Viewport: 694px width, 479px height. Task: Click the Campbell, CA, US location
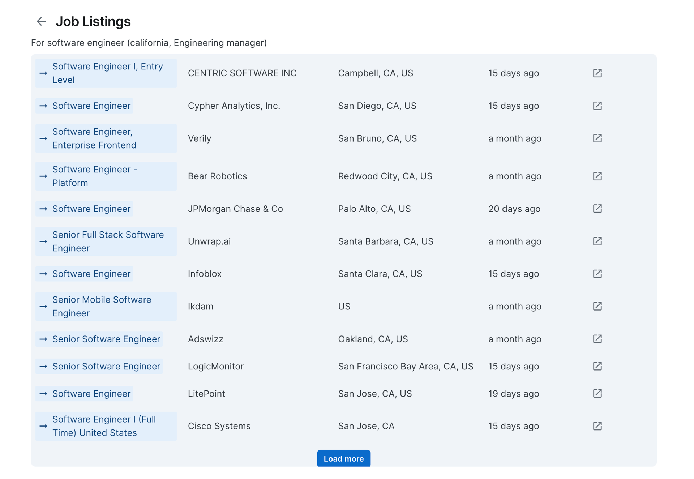pos(376,73)
